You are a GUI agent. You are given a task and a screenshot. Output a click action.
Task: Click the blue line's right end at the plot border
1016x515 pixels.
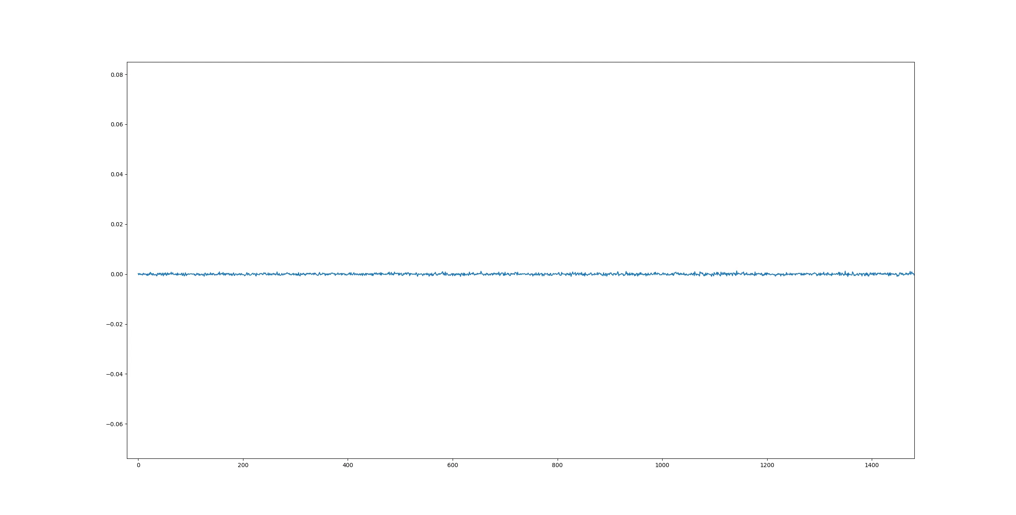[x=913, y=274]
